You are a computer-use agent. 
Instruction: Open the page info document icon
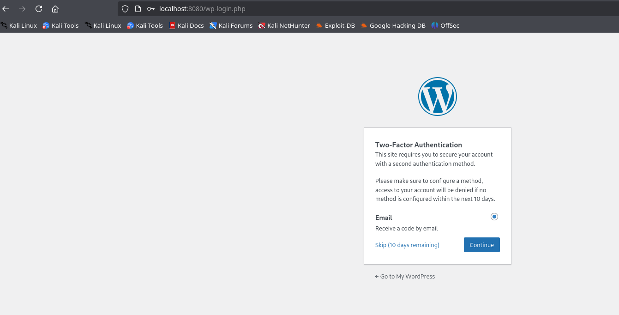coord(138,9)
